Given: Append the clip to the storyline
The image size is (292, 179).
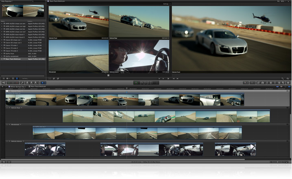Looking at the screenshot, I should click(35, 83).
